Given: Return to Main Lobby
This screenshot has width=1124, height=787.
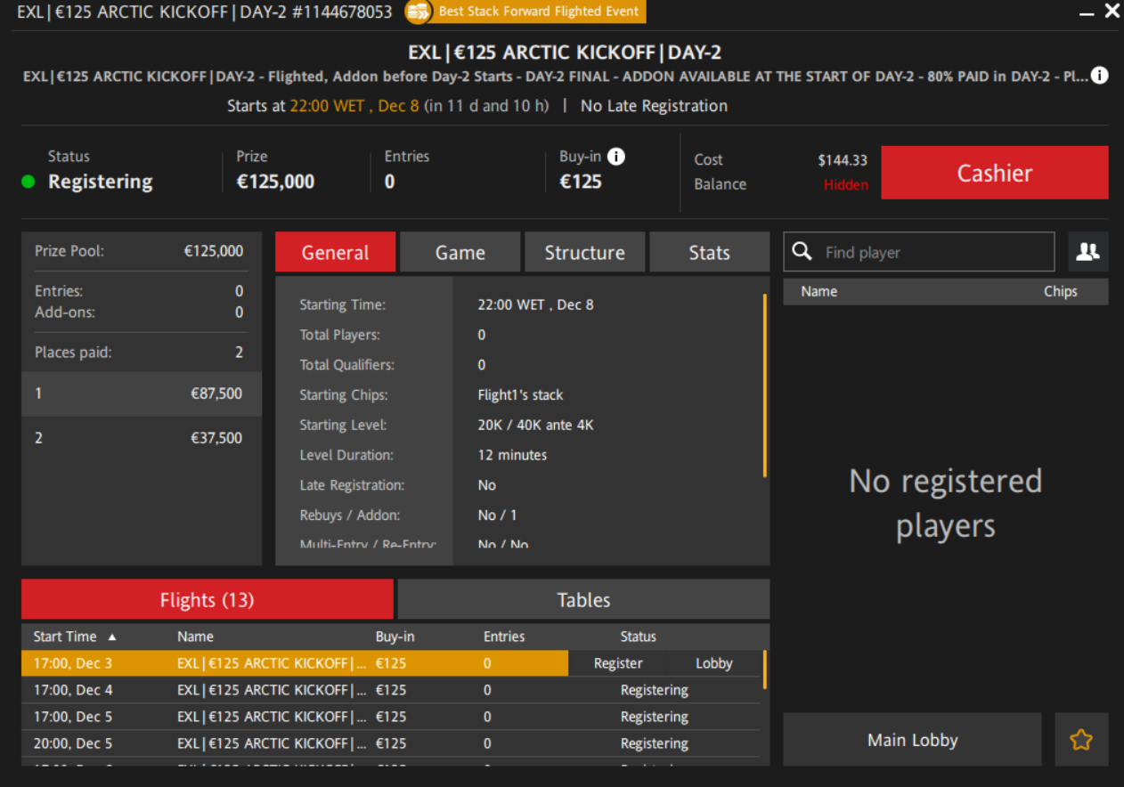Looking at the screenshot, I should (x=912, y=740).
